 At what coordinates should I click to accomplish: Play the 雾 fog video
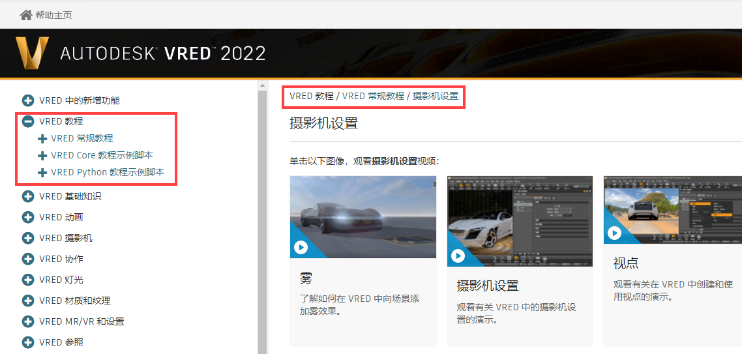301,247
